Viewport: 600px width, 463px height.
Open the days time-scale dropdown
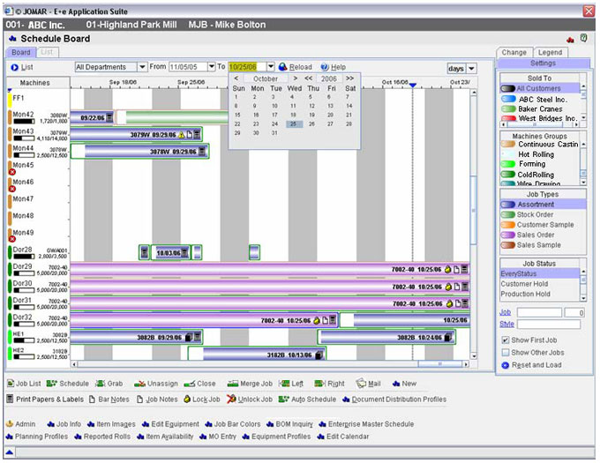point(471,69)
